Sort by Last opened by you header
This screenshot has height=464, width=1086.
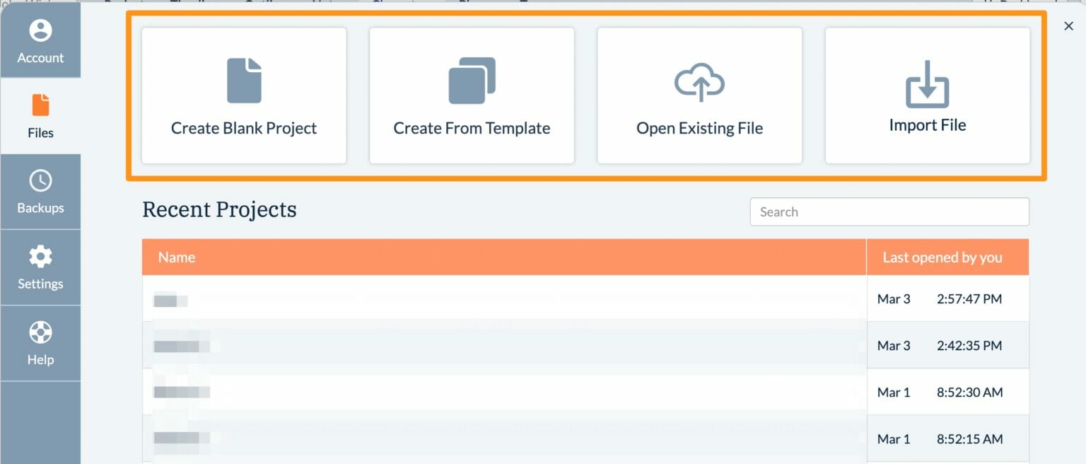(942, 257)
